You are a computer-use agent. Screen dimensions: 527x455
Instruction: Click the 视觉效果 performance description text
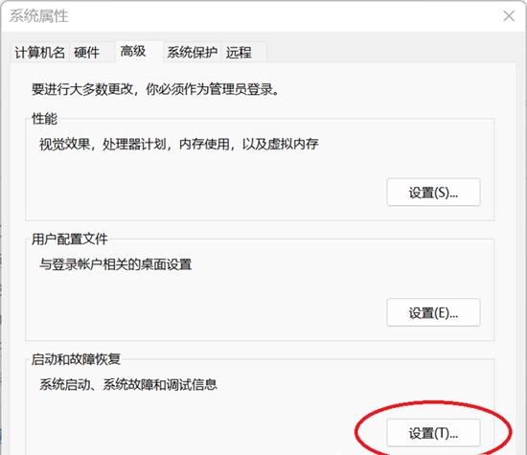tap(179, 144)
